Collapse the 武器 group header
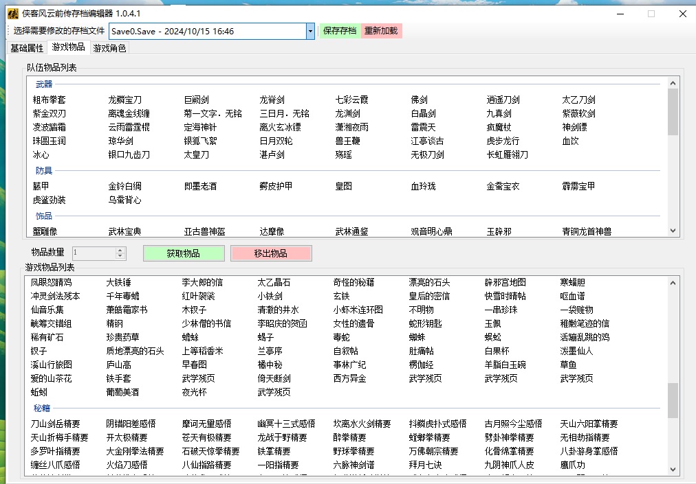This screenshot has height=484, width=696. pyautogui.click(x=44, y=84)
